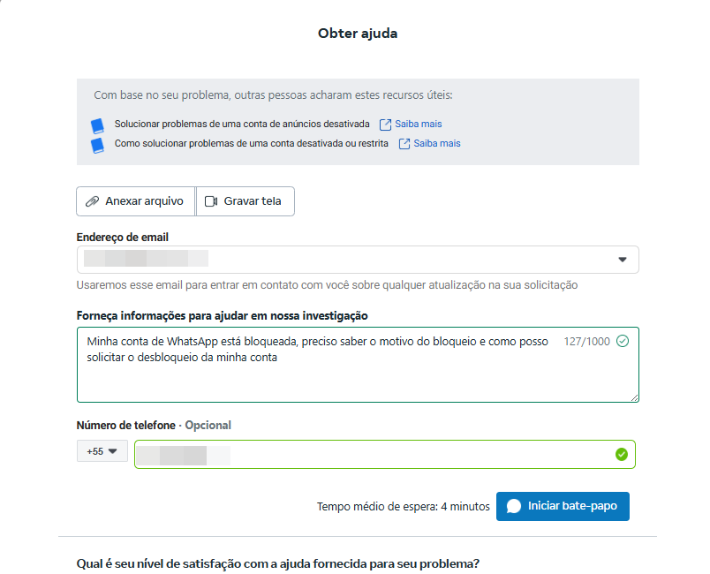Click the 127/1000 character counter

586,341
